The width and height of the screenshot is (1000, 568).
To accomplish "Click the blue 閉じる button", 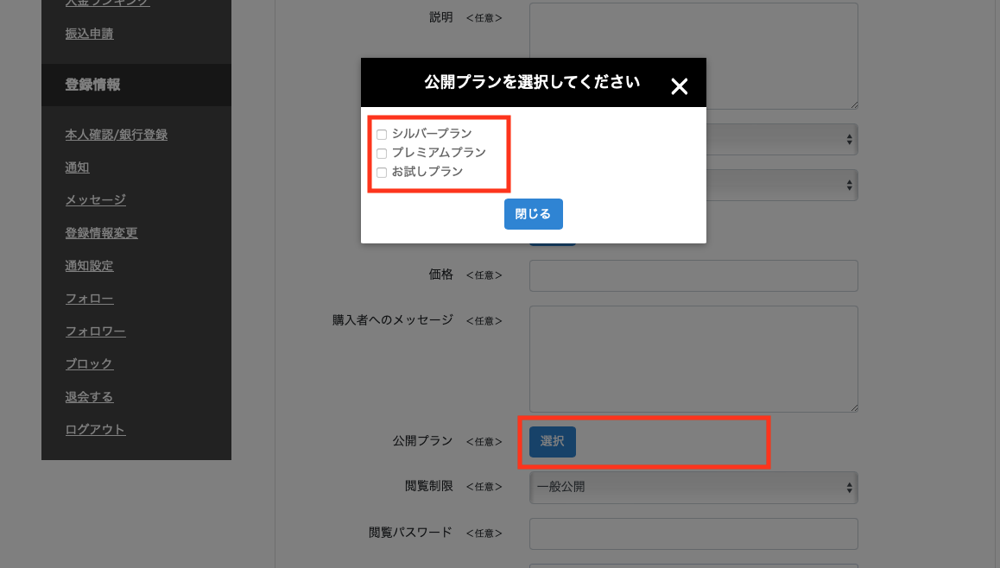I will click(x=533, y=214).
